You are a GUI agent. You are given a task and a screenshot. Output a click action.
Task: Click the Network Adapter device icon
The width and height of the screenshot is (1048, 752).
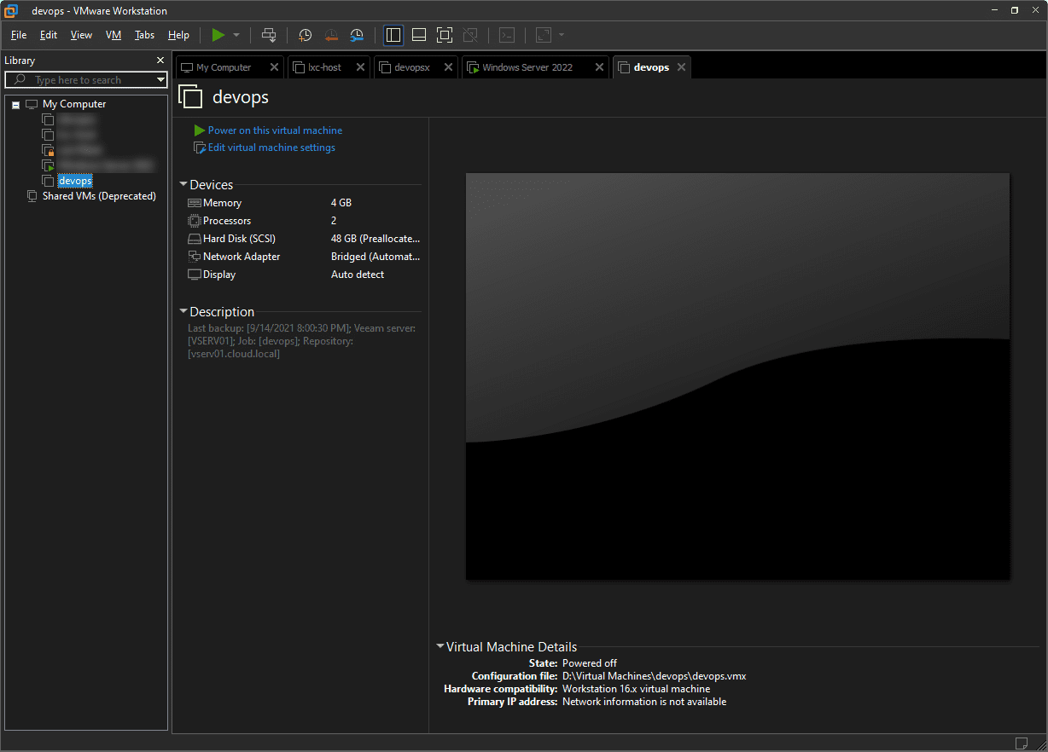coord(194,257)
